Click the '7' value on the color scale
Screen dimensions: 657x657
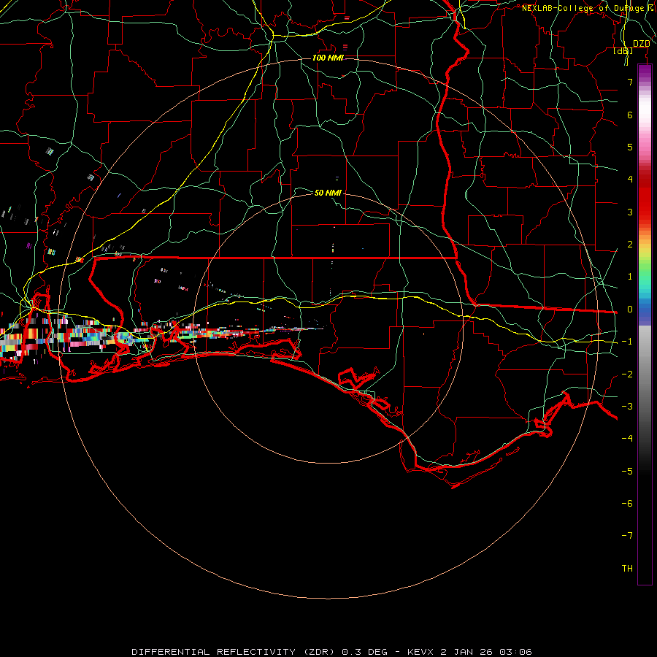point(630,82)
